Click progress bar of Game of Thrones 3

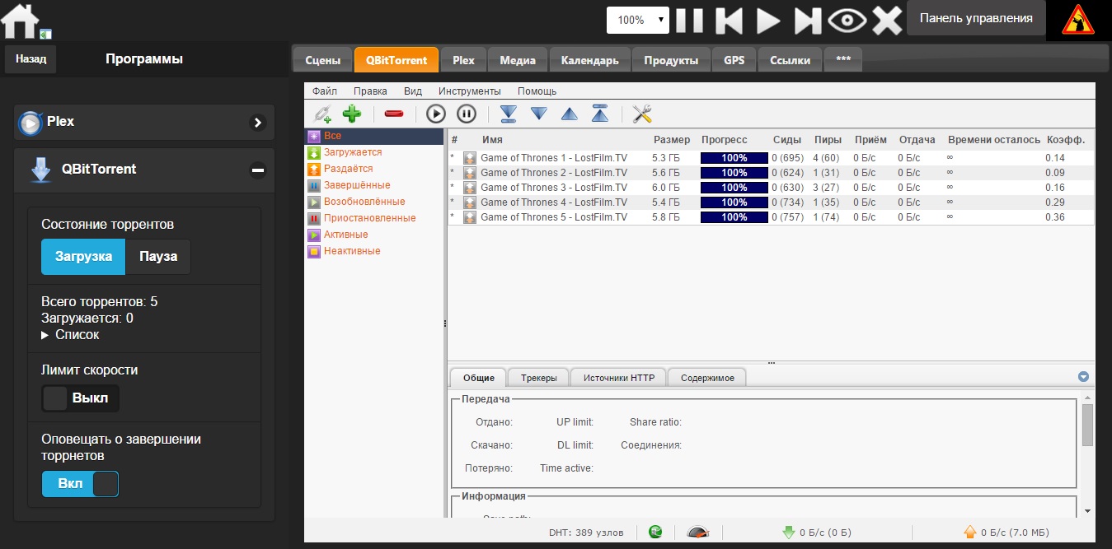click(734, 188)
